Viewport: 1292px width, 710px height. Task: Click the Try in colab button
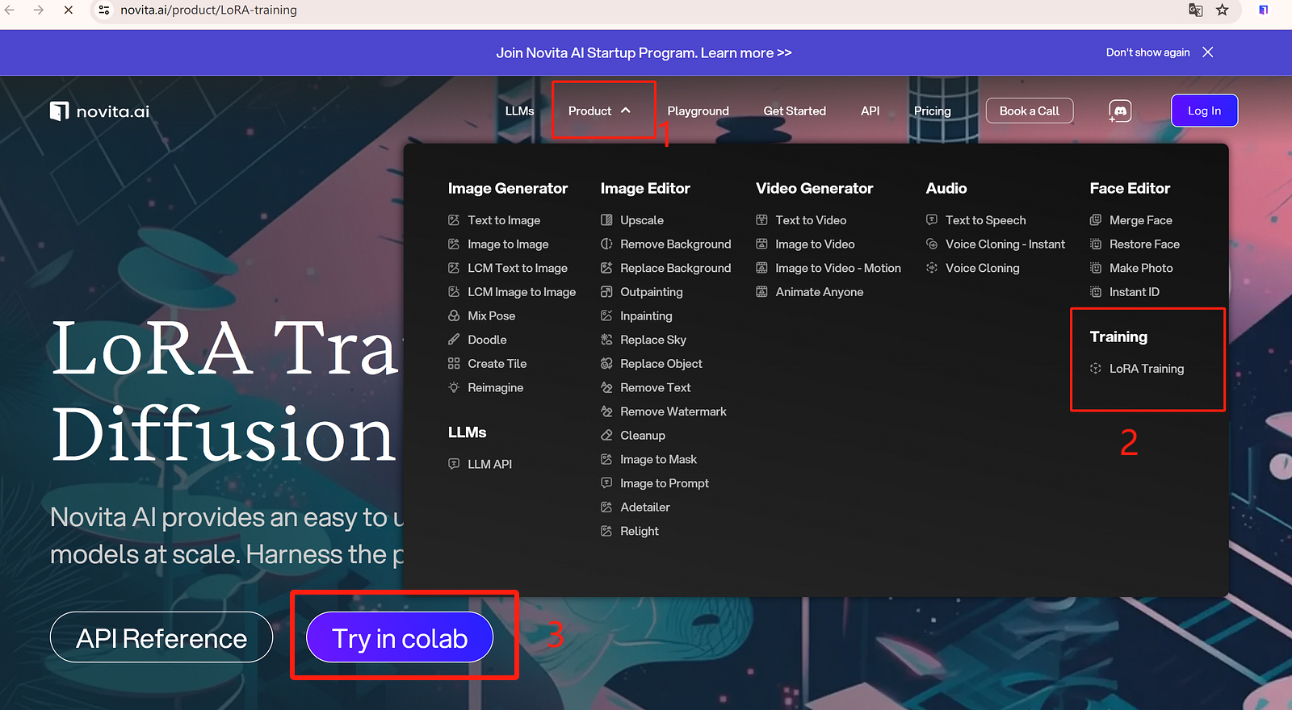(400, 637)
